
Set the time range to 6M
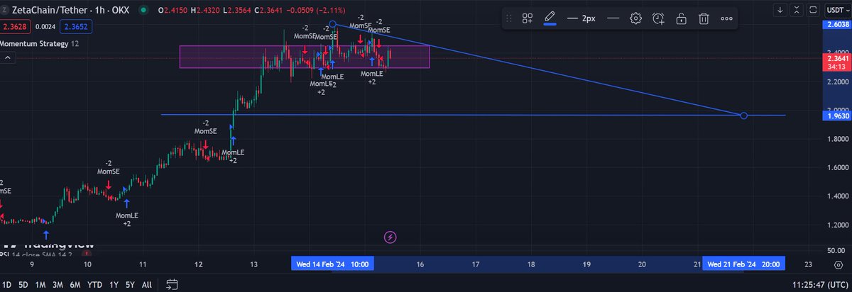click(75, 284)
